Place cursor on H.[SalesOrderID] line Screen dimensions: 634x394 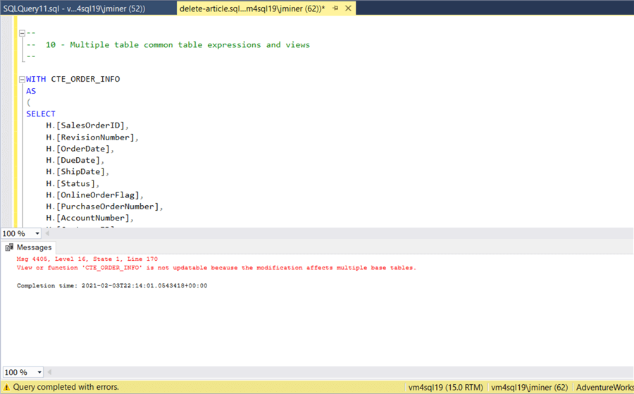pyautogui.click(x=87, y=125)
